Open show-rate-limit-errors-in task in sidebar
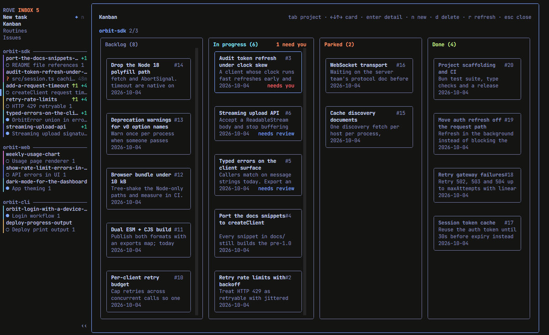 [x=46, y=168]
